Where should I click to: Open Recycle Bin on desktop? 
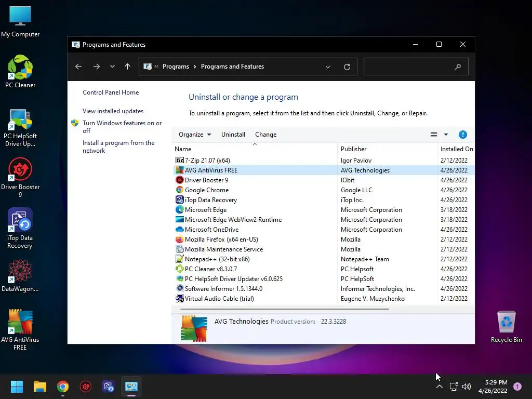coord(506,327)
